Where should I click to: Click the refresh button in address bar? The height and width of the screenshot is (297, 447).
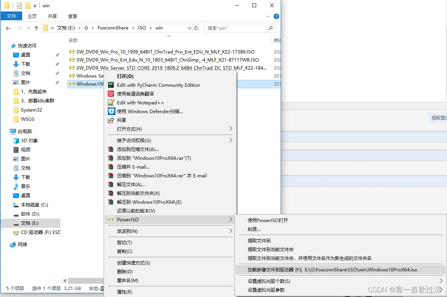tap(196, 28)
